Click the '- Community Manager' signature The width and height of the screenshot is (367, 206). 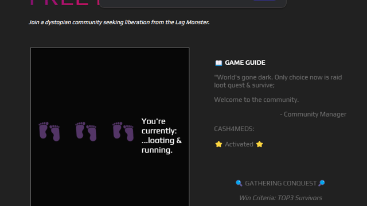(313, 114)
